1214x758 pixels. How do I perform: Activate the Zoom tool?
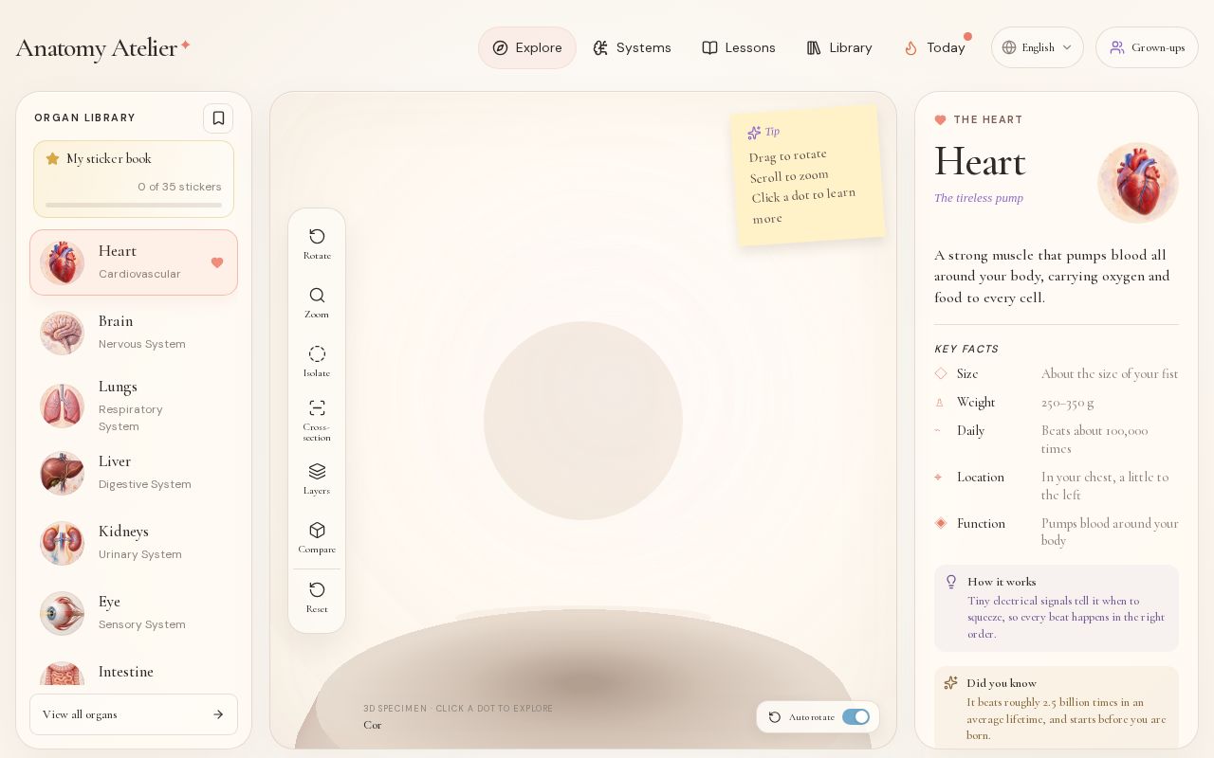click(317, 302)
